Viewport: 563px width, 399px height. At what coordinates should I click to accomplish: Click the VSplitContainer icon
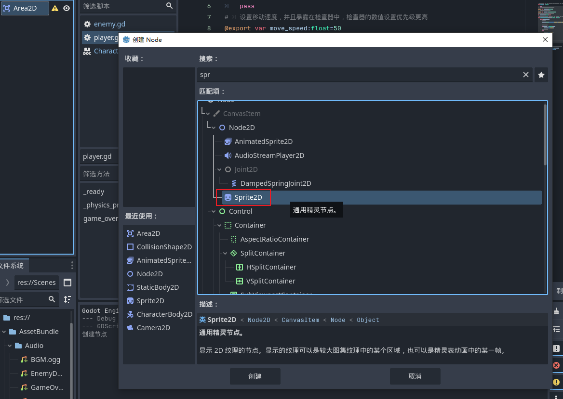[240, 281]
